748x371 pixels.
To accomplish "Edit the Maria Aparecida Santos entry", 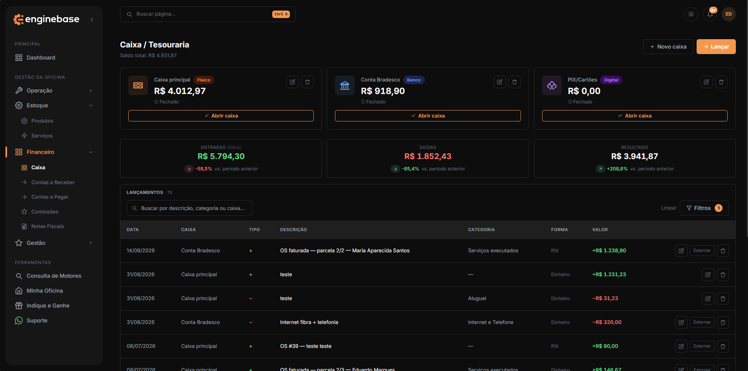I will 681,251.
